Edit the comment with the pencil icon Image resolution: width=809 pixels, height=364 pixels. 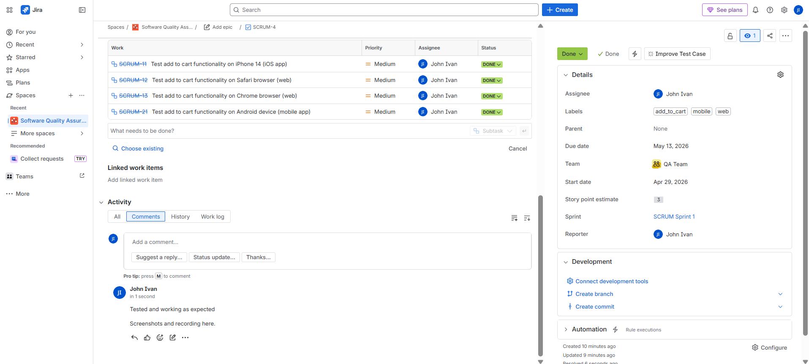[x=172, y=337]
